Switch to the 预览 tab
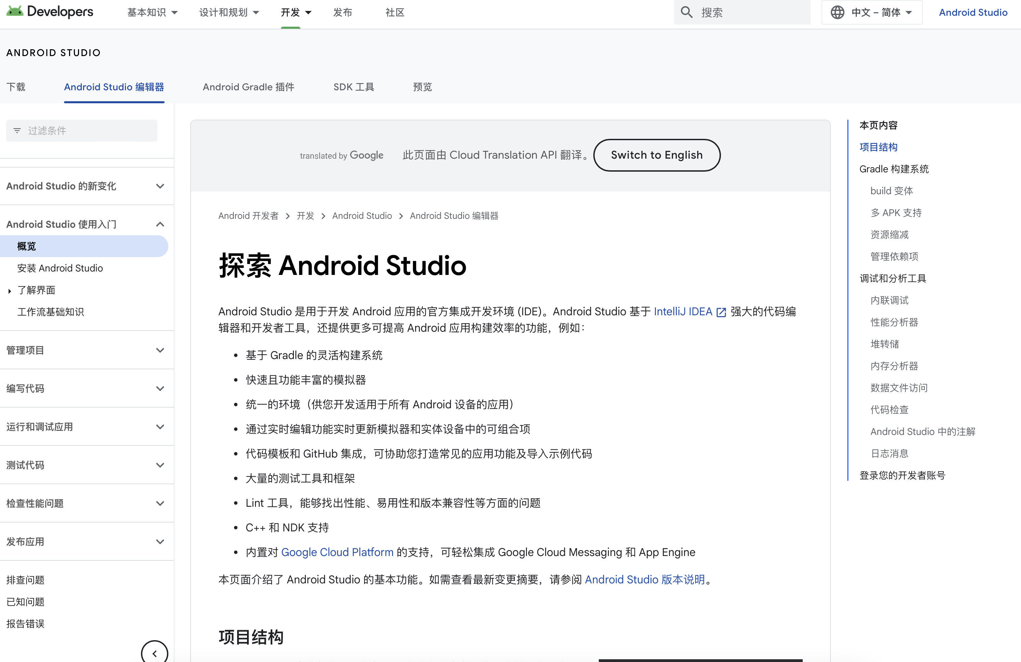The image size is (1021, 662). pos(422,87)
